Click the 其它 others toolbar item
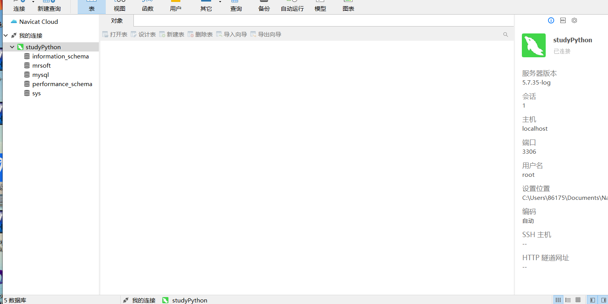 click(x=206, y=6)
